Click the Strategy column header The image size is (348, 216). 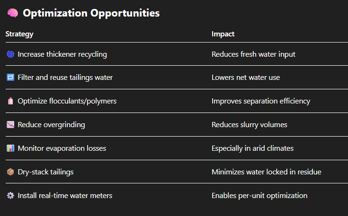click(19, 34)
